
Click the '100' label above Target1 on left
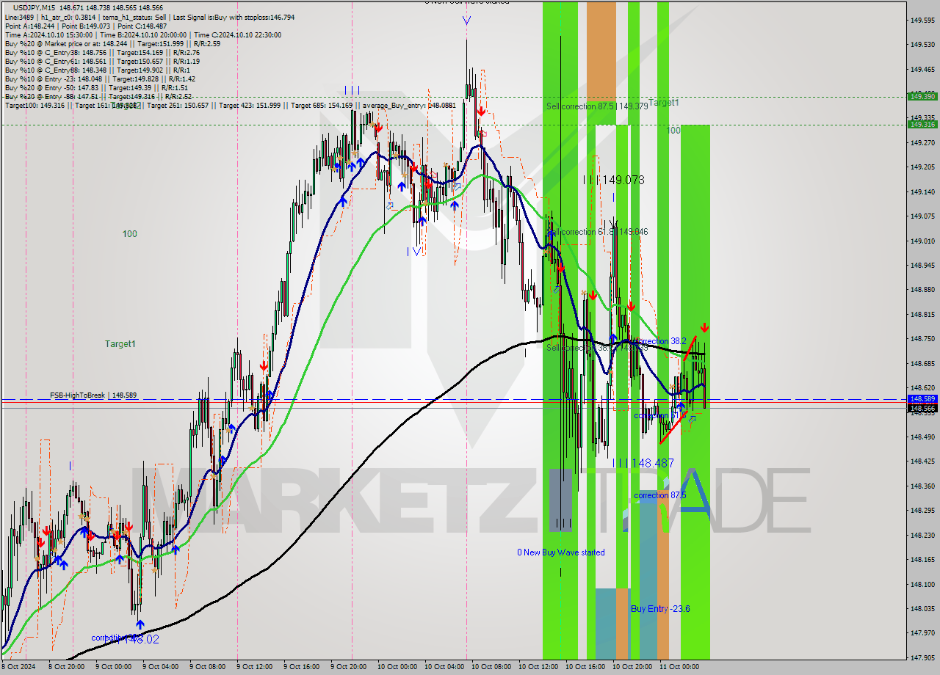click(129, 234)
